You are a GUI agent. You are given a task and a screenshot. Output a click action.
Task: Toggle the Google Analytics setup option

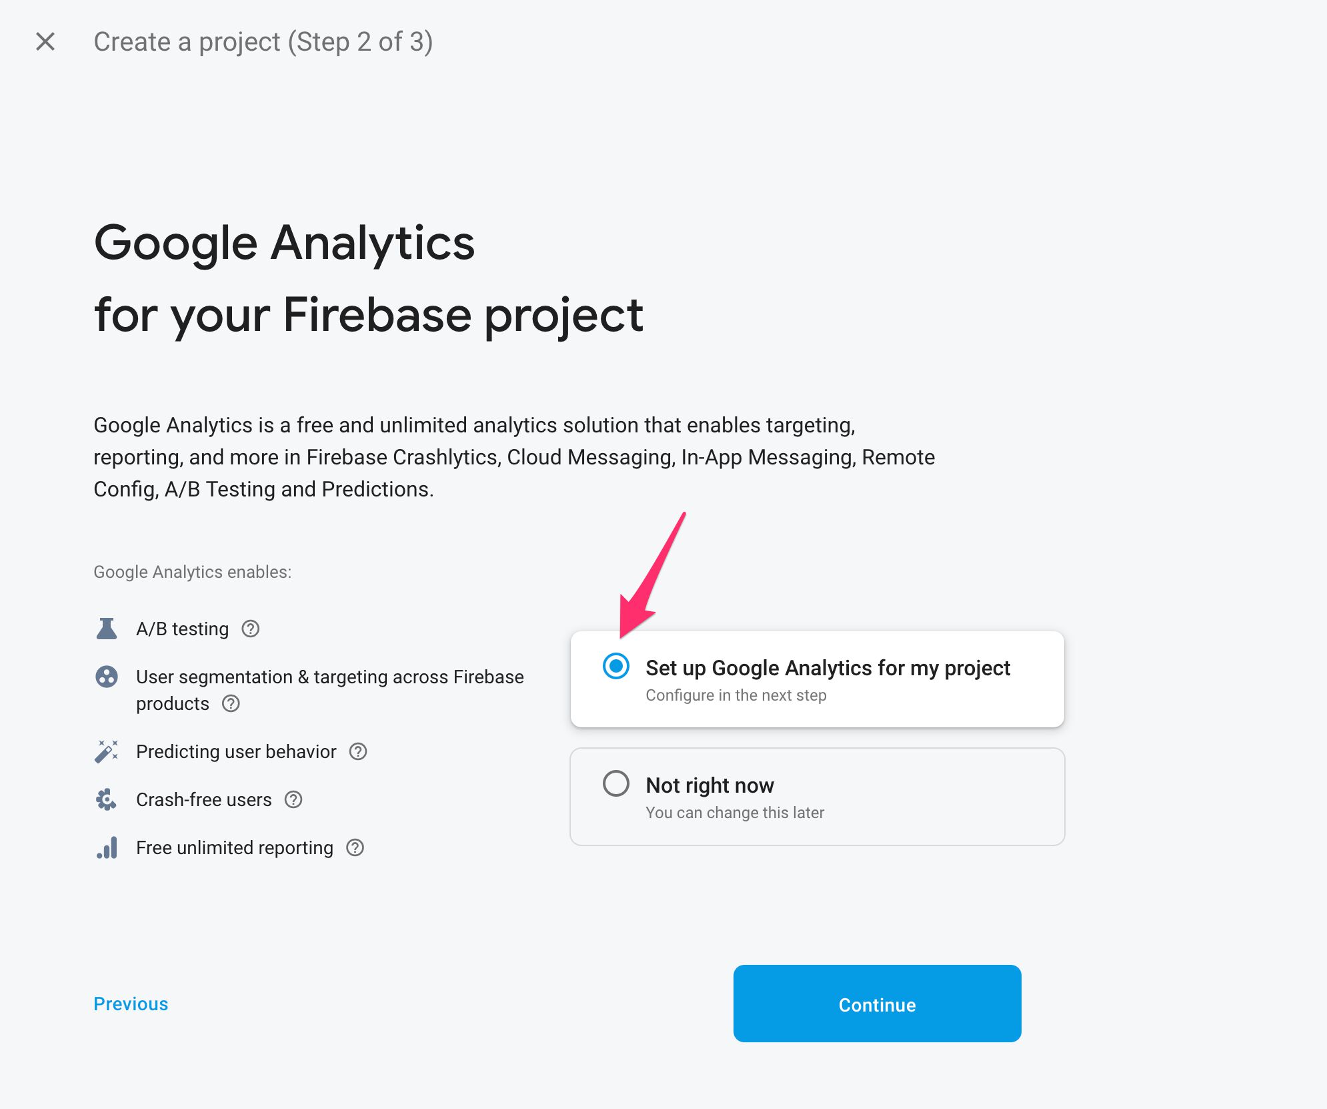pyautogui.click(x=614, y=666)
